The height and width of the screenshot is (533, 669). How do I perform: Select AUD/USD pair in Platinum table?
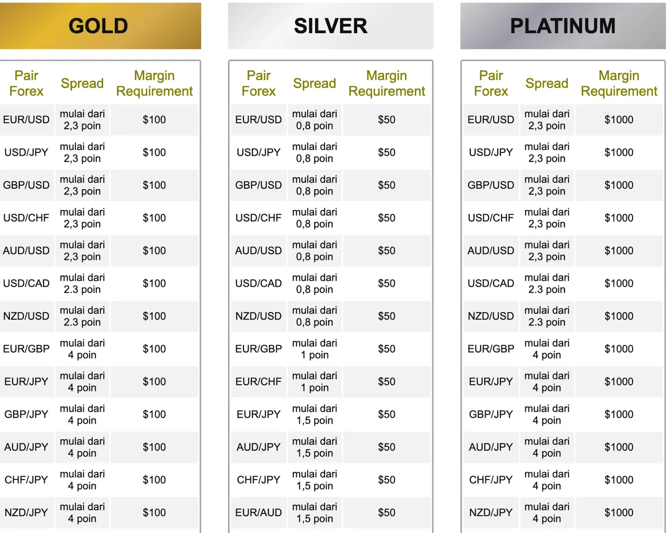point(491,250)
